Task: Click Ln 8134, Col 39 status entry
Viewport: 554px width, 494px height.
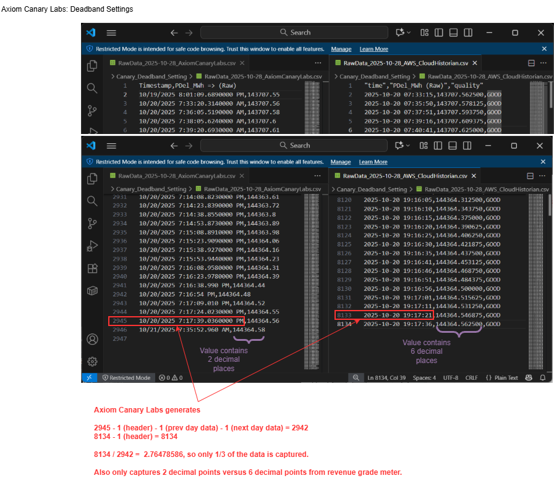Action: click(x=386, y=377)
